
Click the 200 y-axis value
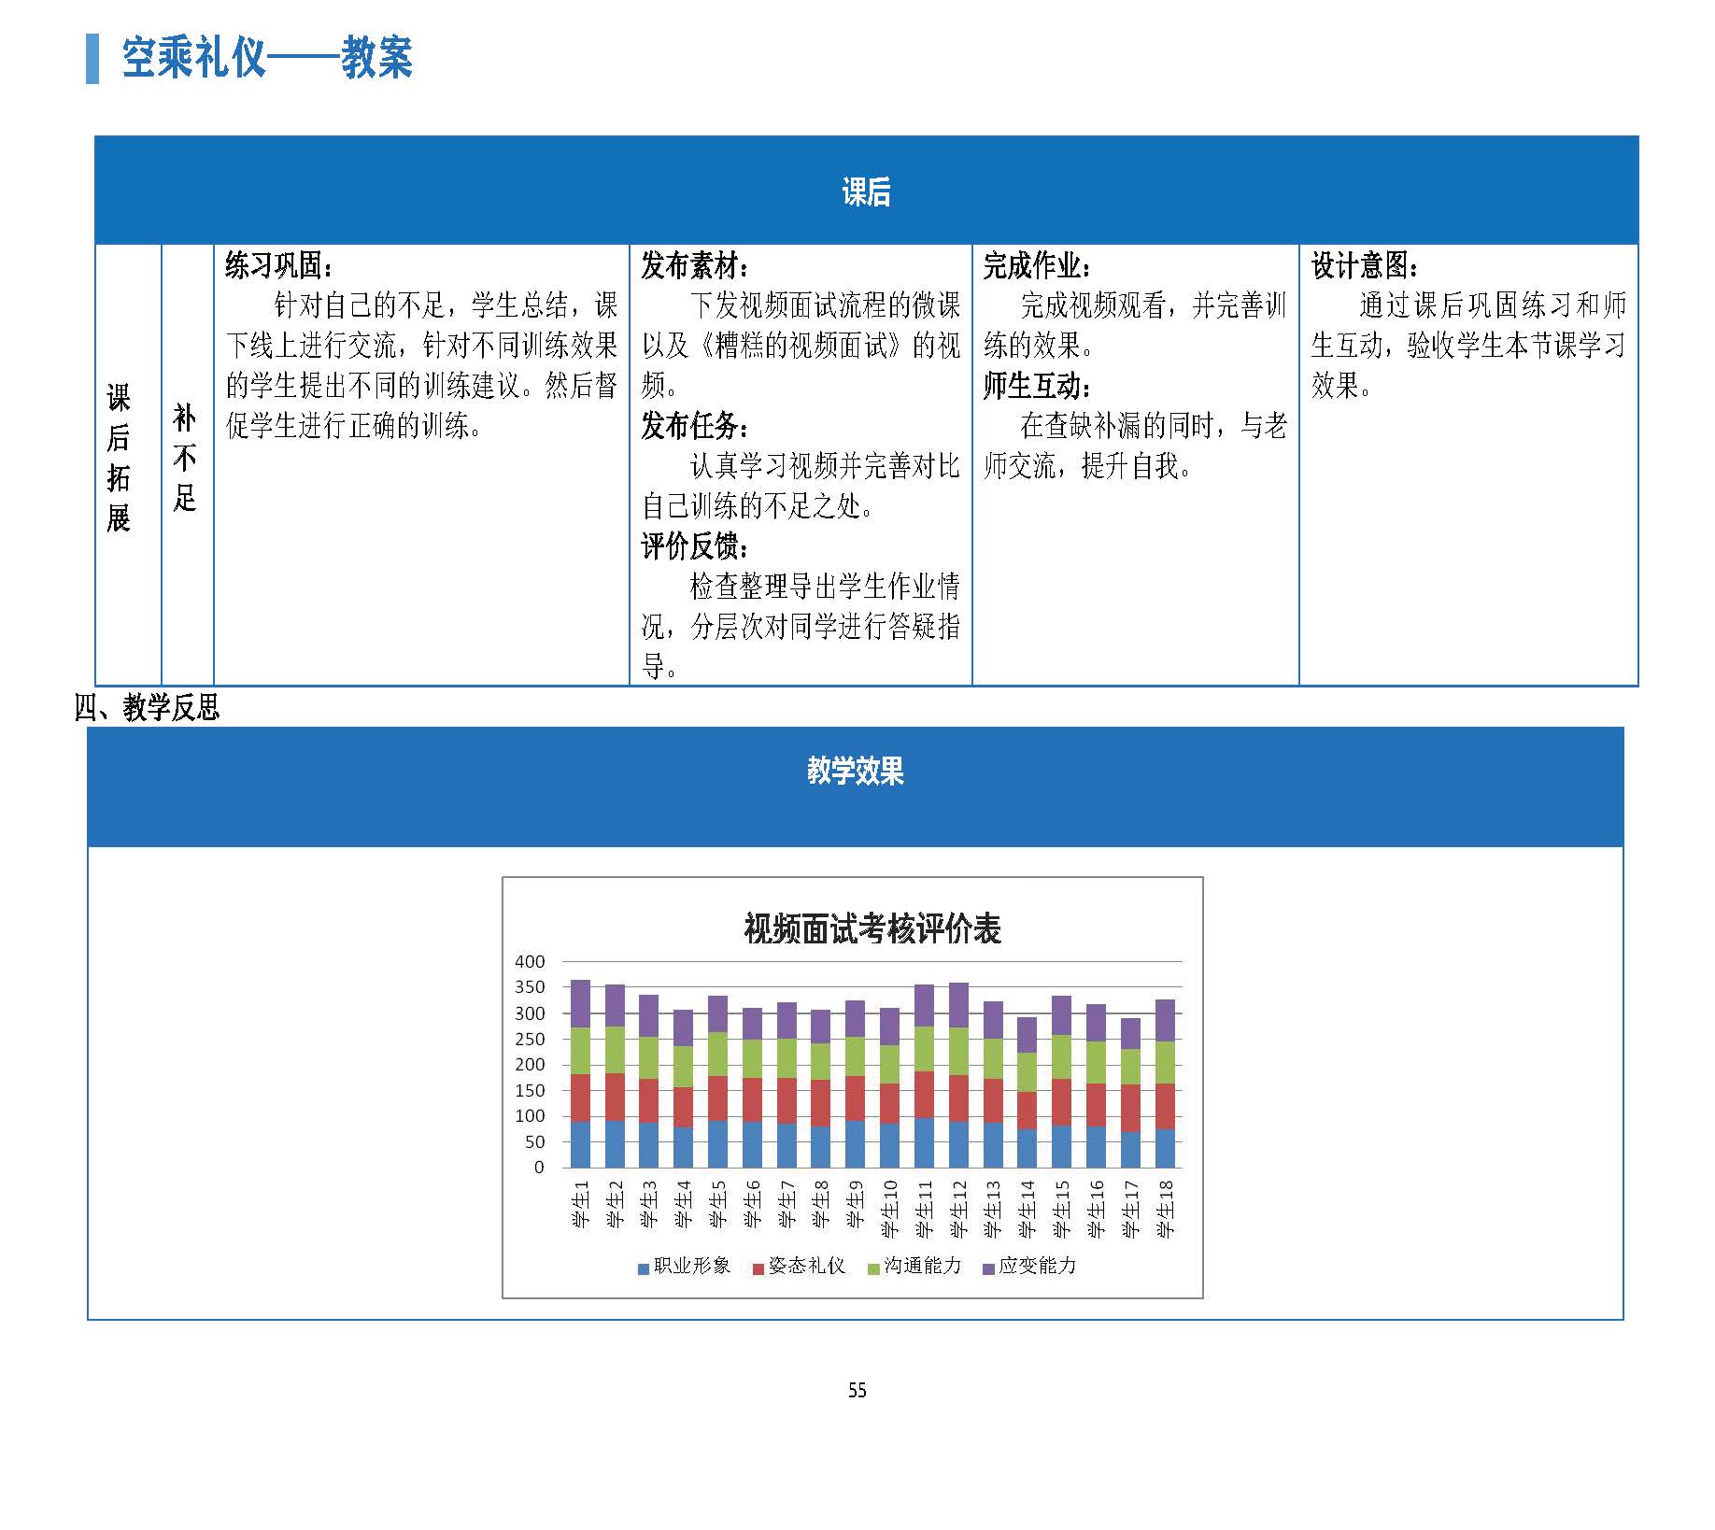pos(530,1064)
